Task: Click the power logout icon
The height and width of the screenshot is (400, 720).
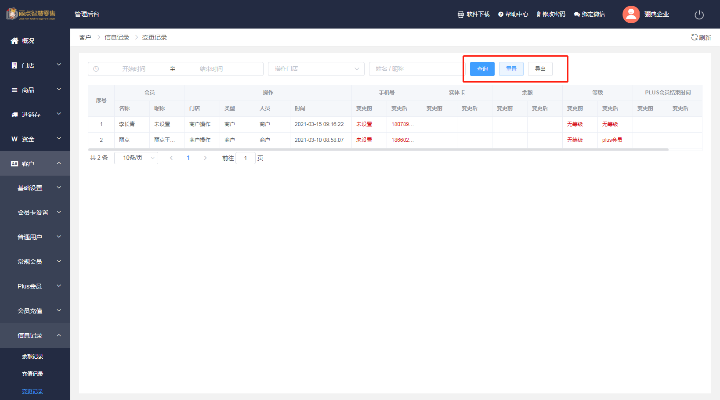Action: click(699, 14)
